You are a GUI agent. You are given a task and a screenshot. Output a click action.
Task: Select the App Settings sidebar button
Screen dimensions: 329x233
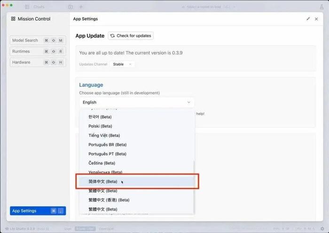point(38,211)
